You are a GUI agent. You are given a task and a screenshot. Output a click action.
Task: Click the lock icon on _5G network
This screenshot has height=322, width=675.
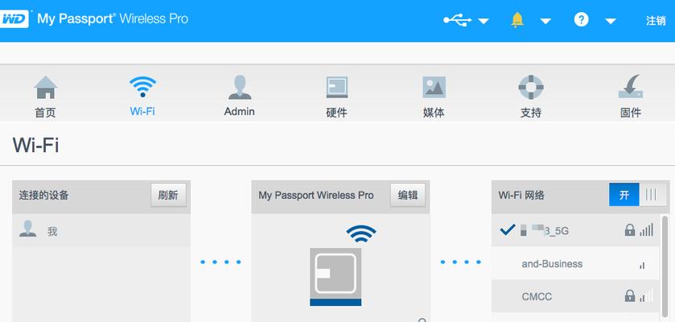pos(630,230)
